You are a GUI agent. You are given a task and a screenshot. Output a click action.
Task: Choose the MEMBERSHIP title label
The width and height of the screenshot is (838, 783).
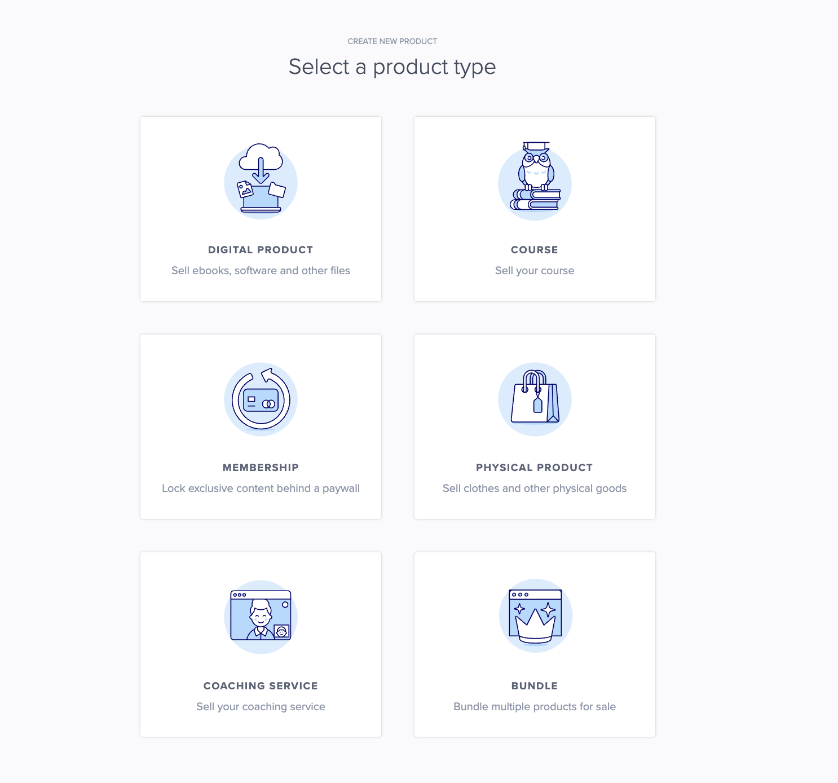[x=261, y=468]
